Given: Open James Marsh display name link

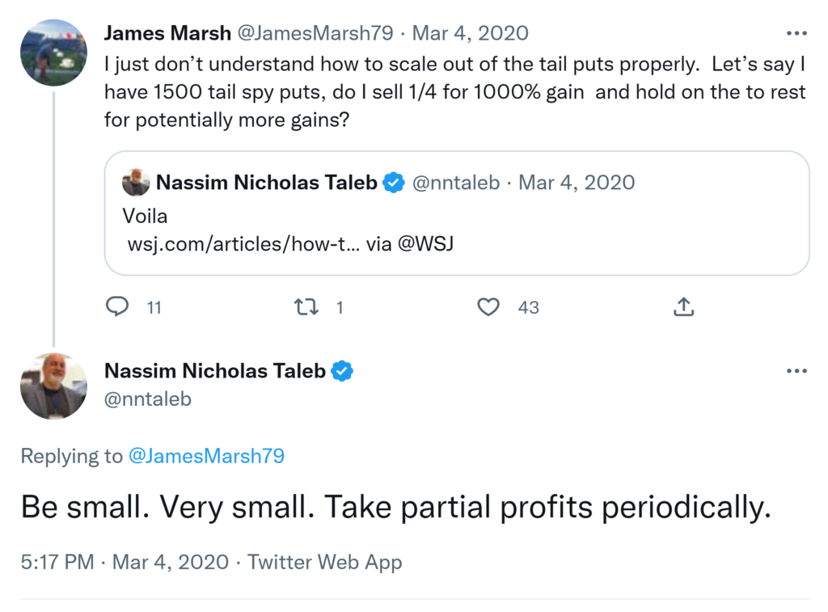Looking at the screenshot, I should (x=167, y=33).
